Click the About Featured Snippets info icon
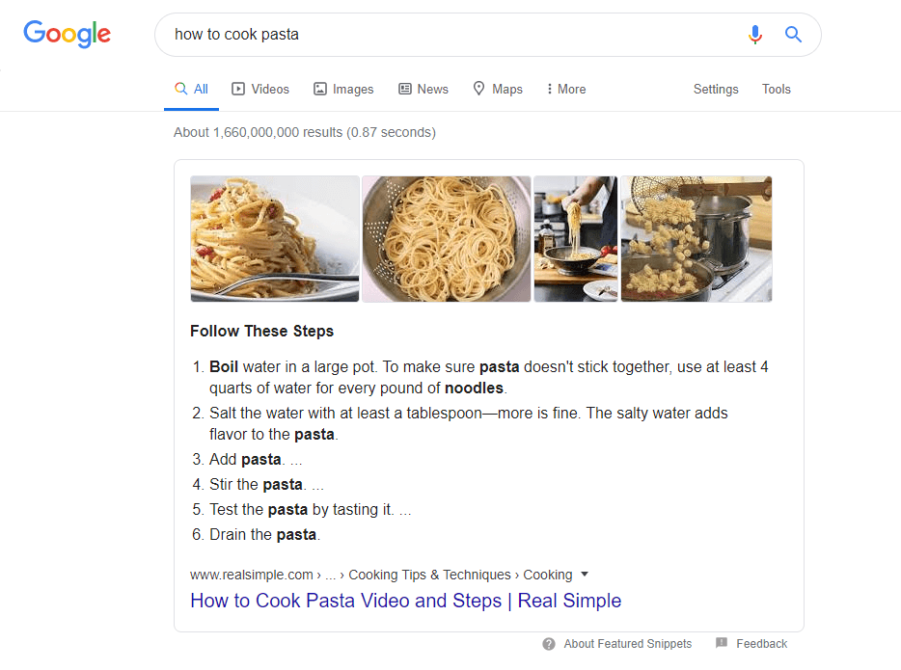This screenshot has height=670, width=901. (549, 644)
